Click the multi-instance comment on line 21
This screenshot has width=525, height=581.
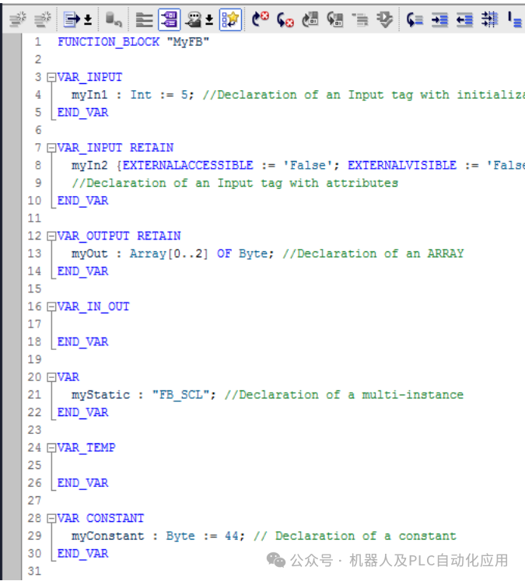tap(344, 395)
